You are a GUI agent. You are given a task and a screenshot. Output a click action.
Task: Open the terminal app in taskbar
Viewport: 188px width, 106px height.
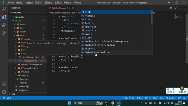106,103
